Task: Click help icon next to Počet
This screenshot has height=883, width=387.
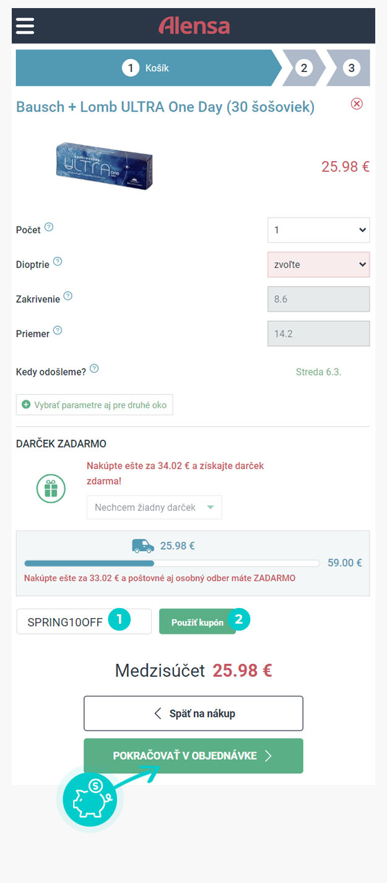Action: 49,227
